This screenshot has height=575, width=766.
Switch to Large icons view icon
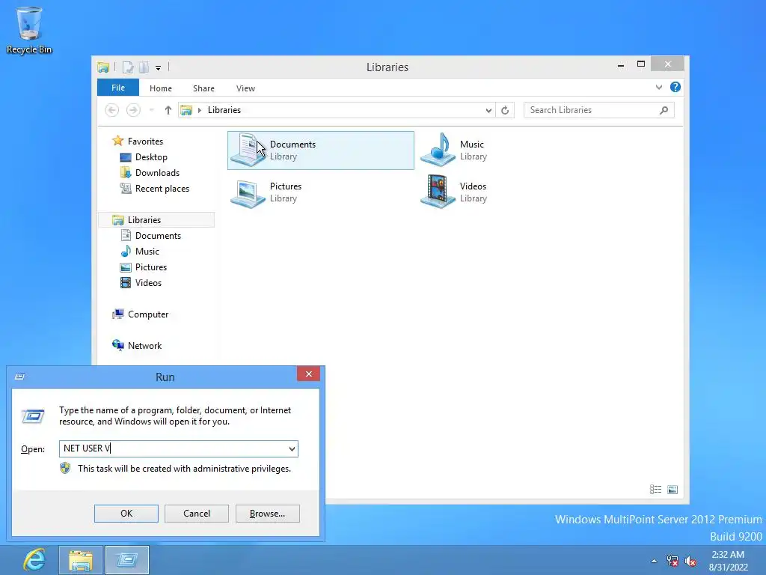point(672,490)
